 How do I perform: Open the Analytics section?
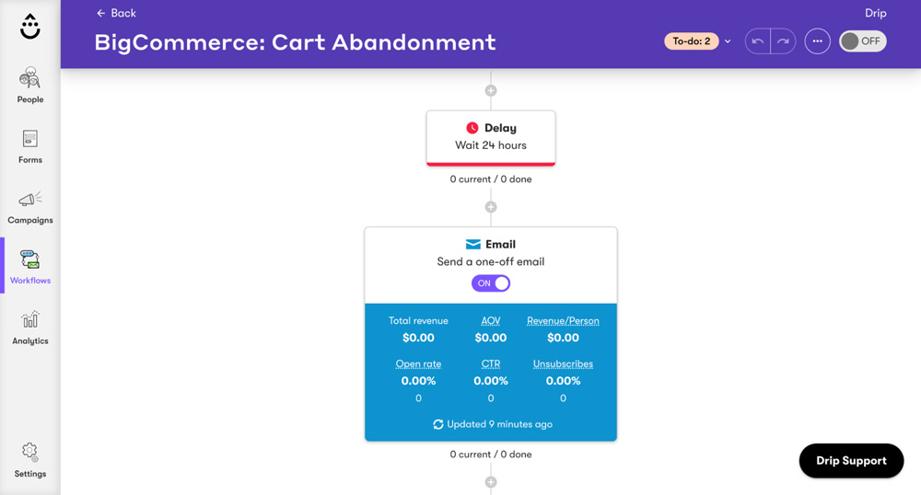(30, 328)
